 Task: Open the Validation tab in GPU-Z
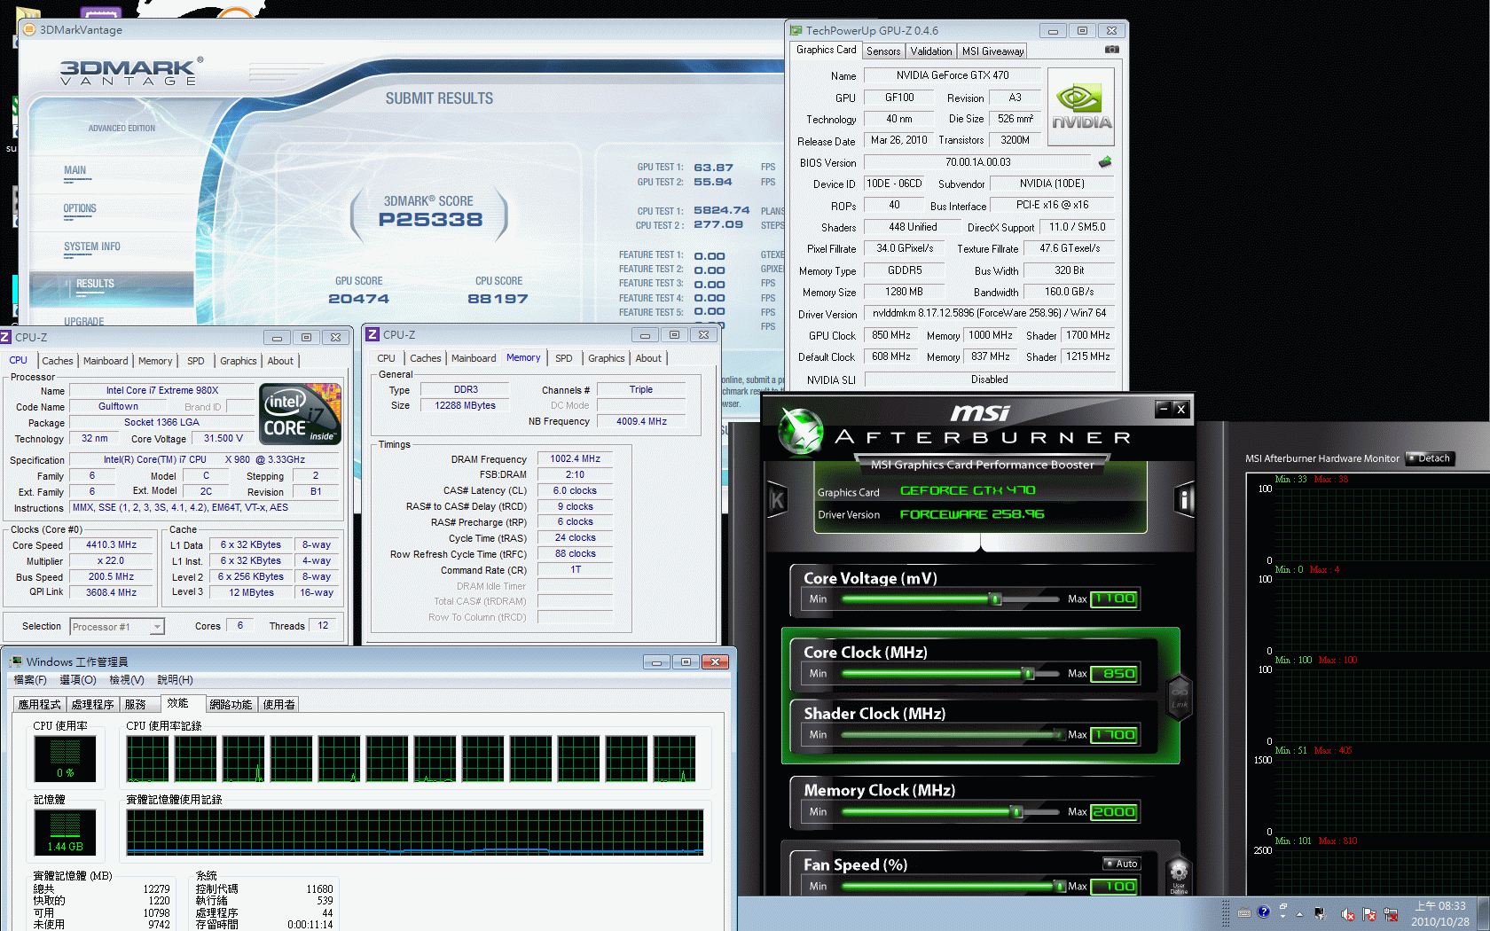[x=931, y=51]
